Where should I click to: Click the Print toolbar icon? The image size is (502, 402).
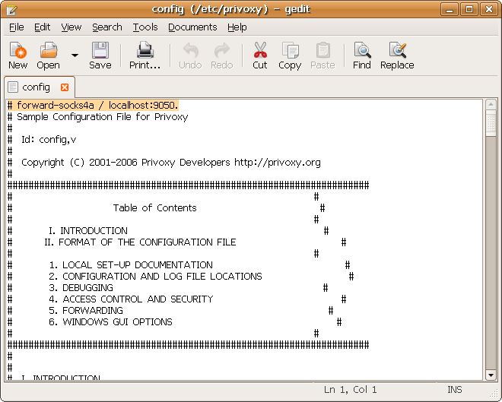(x=145, y=55)
